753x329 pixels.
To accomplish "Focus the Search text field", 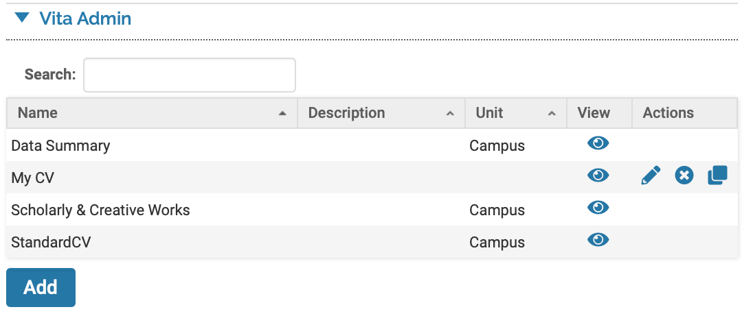I will click(x=189, y=75).
